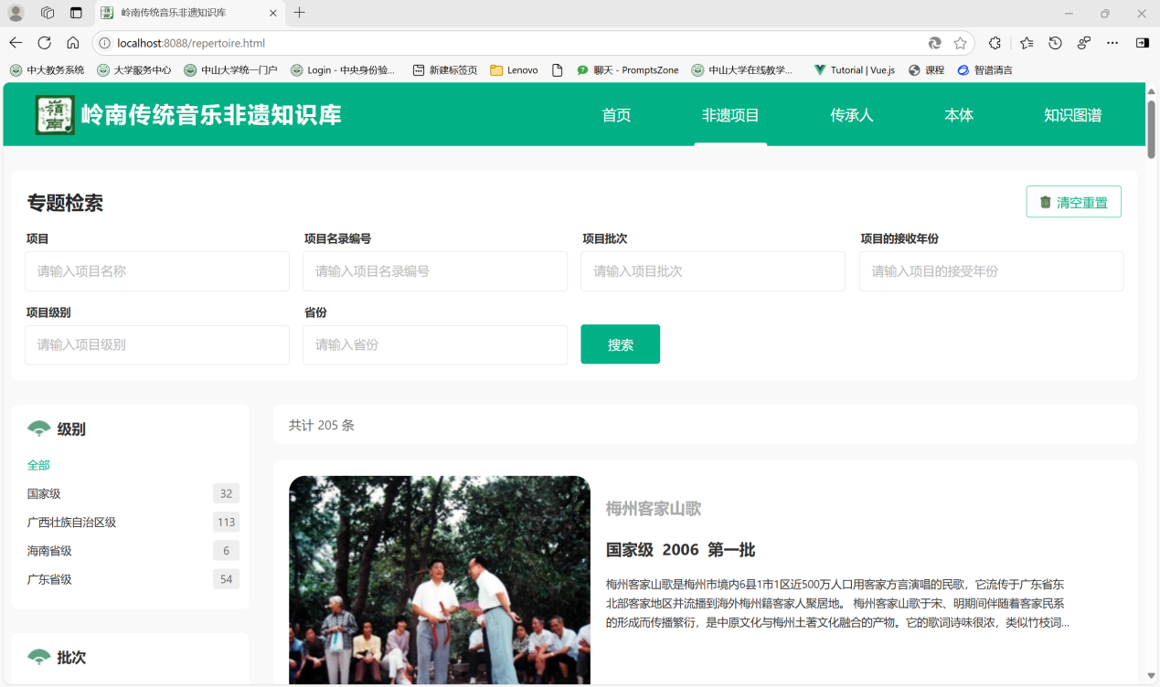Focus the 请输入项目名称 input field
The image size is (1160, 687).
coord(157,271)
